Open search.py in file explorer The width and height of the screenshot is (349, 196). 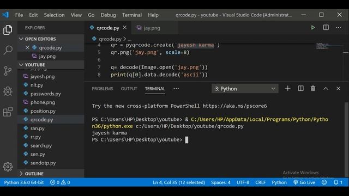click(51, 145)
